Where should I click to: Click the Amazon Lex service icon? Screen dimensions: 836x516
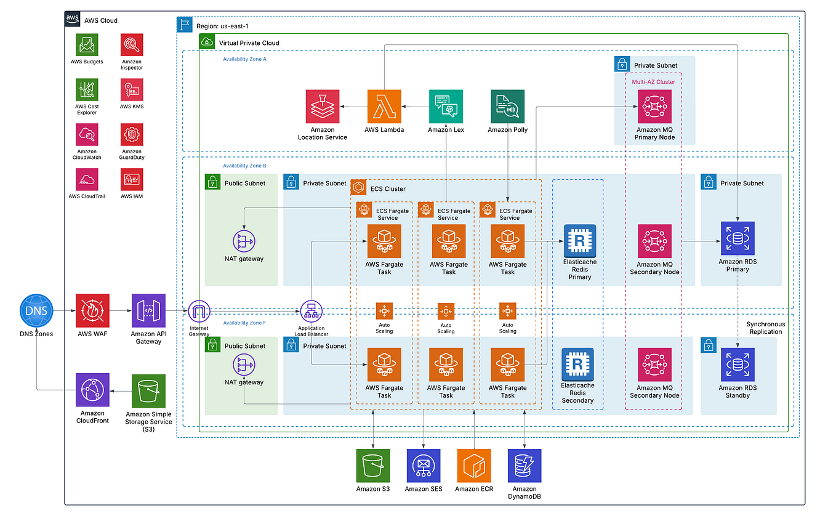(x=446, y=106)
